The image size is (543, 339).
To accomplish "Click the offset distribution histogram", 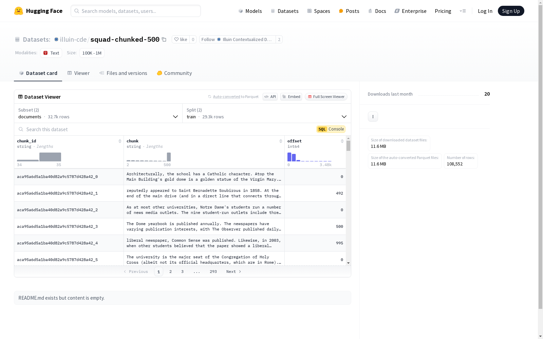I will [310, 157].
